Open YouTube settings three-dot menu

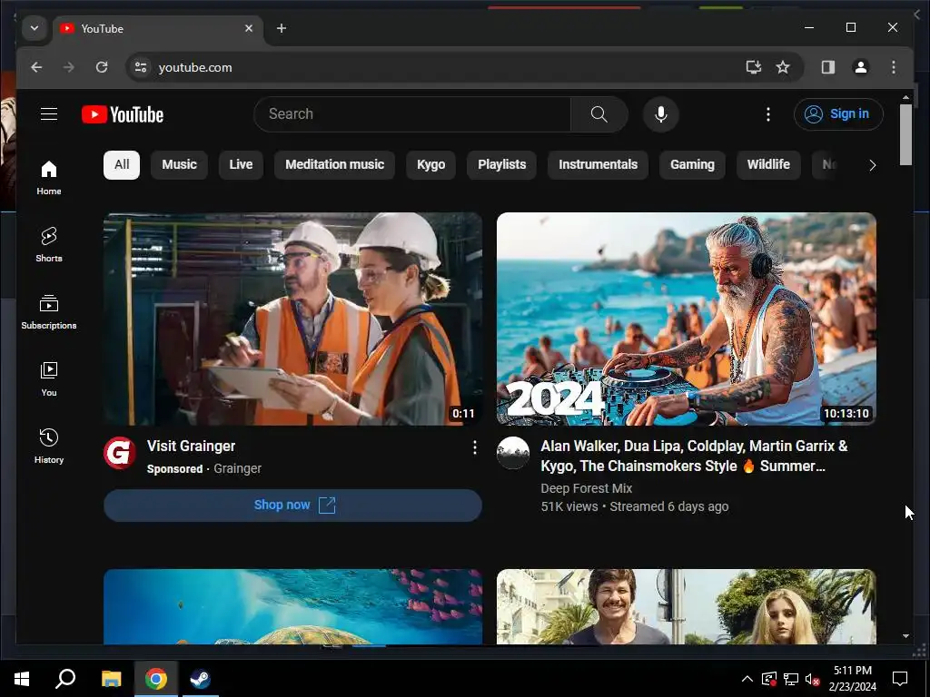768,113
